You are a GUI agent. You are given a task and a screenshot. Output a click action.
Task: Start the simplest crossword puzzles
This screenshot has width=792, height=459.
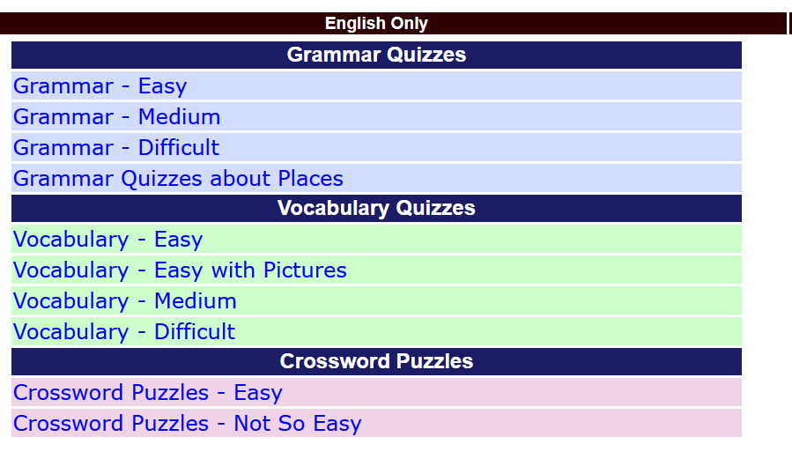pos(147,393)
